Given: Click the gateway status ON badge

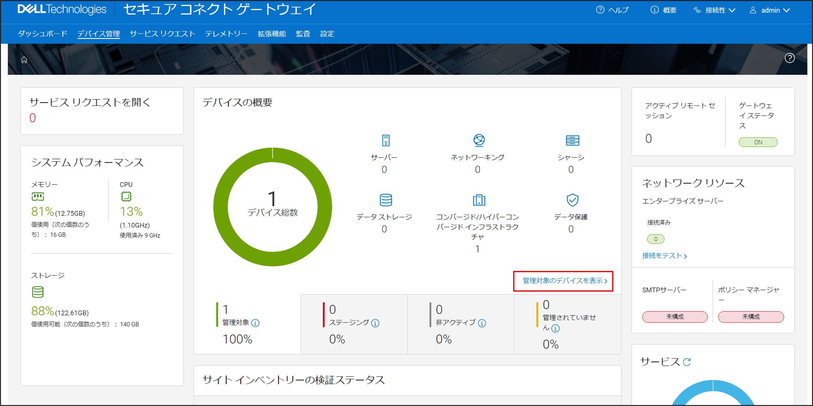Looking at the screenshot, I should 758,142.
